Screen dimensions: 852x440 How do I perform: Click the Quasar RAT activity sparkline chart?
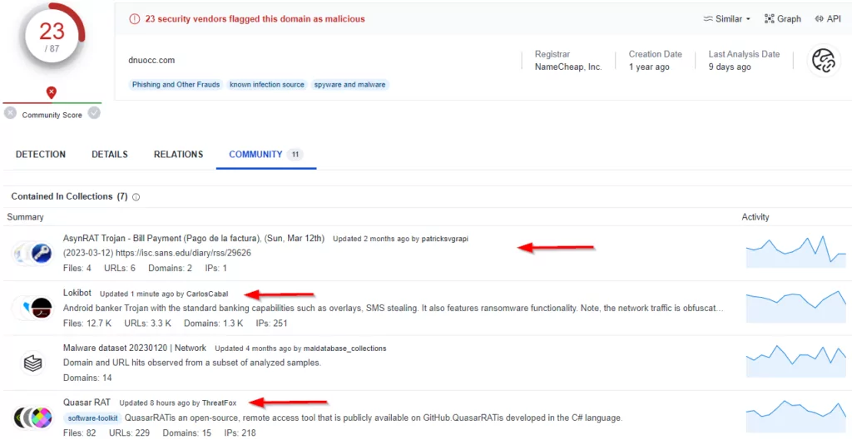(x=796, y=416)
